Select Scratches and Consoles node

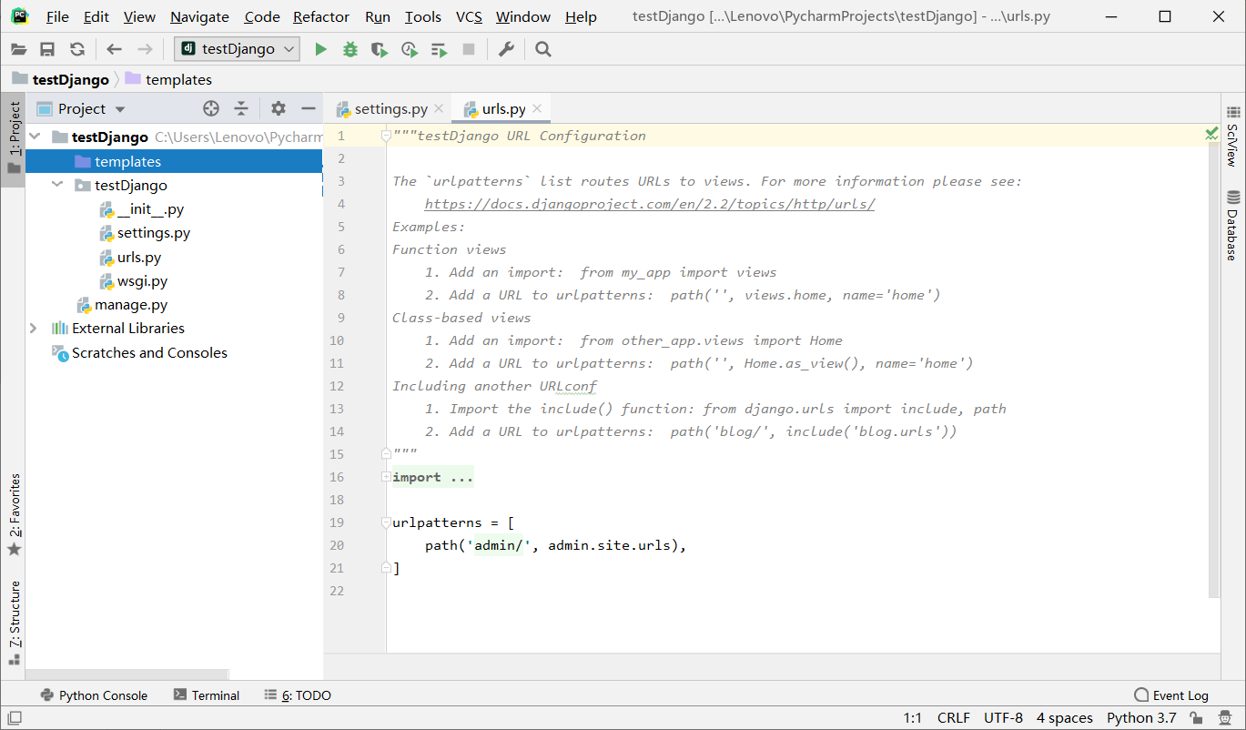[139, 352]
